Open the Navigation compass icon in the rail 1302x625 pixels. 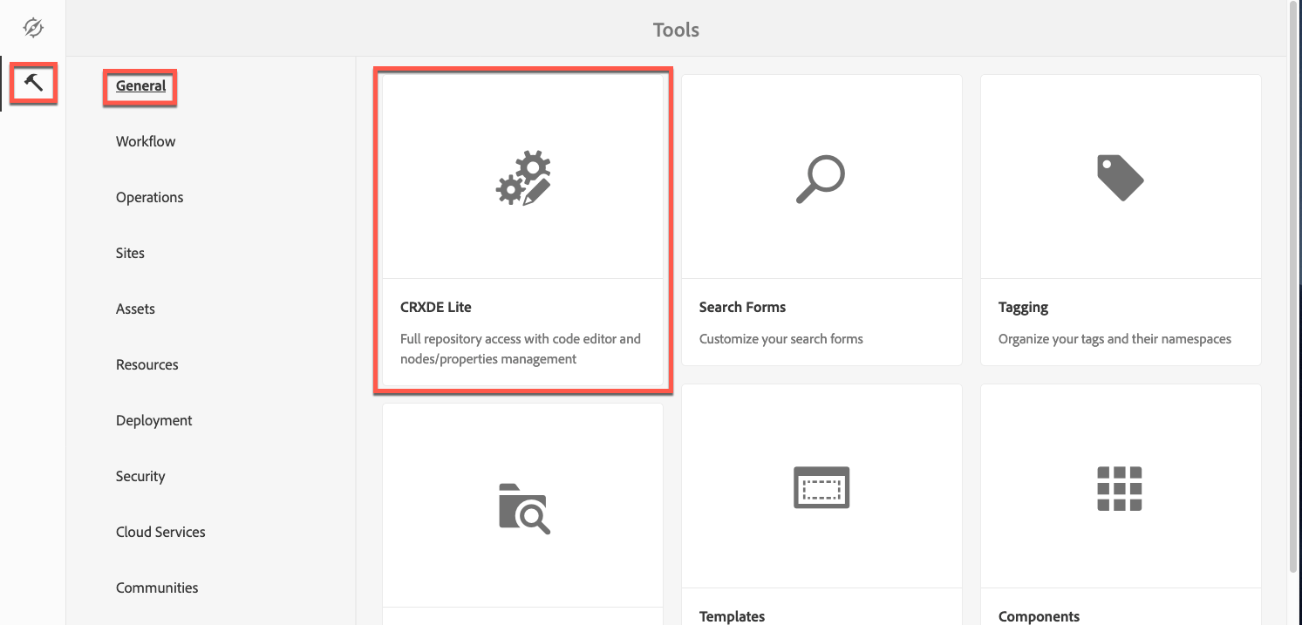(x=33, y=28)
